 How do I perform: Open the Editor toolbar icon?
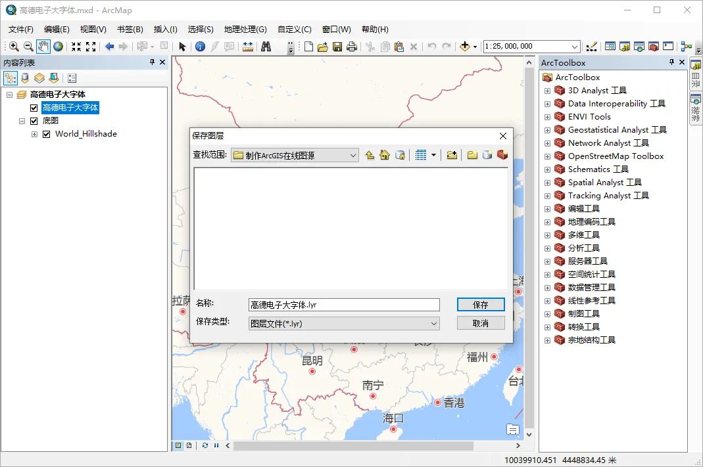coord(591,46)
